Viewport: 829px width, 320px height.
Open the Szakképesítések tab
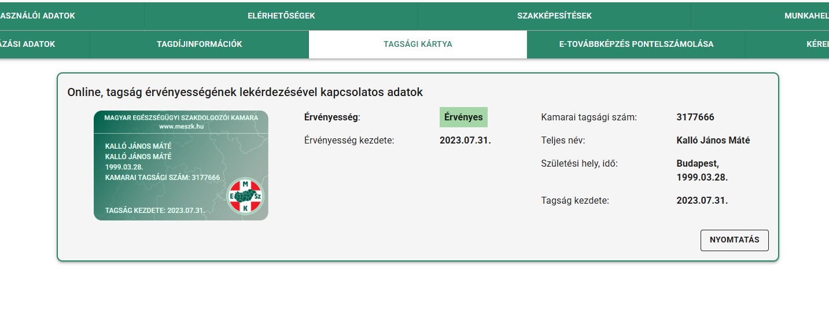click(x=554, y=16)
